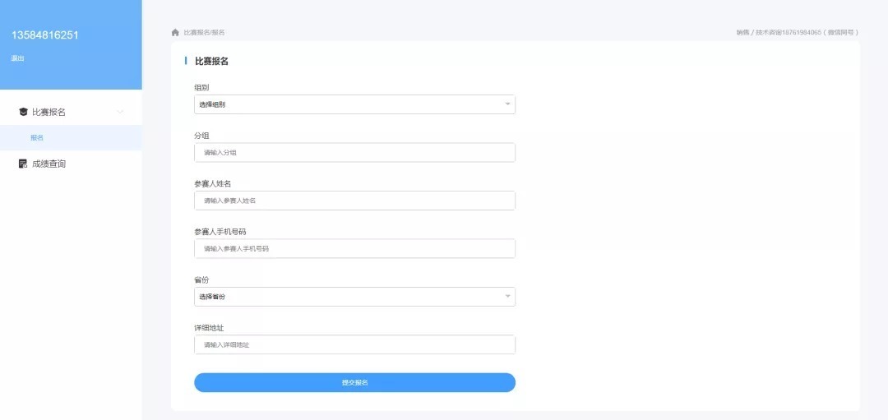Click the 退出 logout link
Viewport: 888px width, 420px height.
coord(17,58)
